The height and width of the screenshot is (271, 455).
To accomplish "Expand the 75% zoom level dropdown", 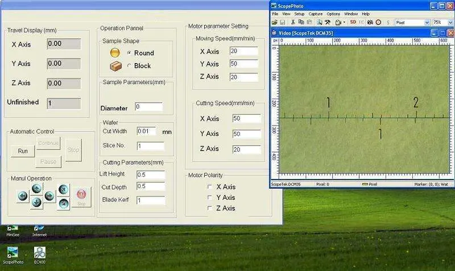I will pos(450,22).
